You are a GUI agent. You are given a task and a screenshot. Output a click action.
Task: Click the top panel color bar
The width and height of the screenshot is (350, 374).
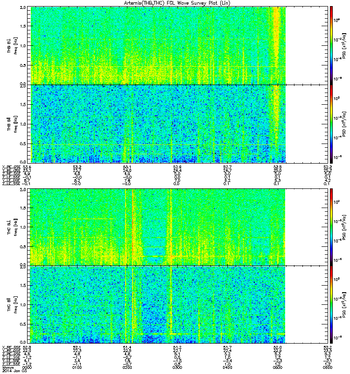(331, 45)
